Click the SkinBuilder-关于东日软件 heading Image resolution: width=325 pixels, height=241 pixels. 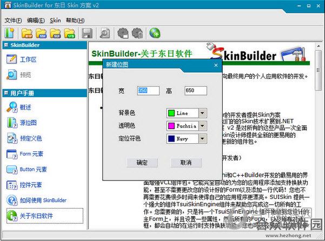pos(142,53)
